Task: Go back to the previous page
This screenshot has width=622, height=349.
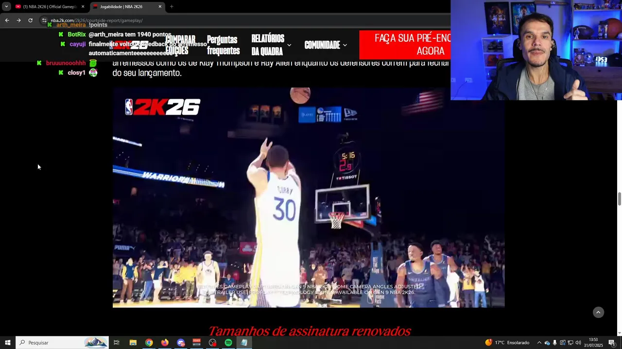Action: tap(7, 20)
